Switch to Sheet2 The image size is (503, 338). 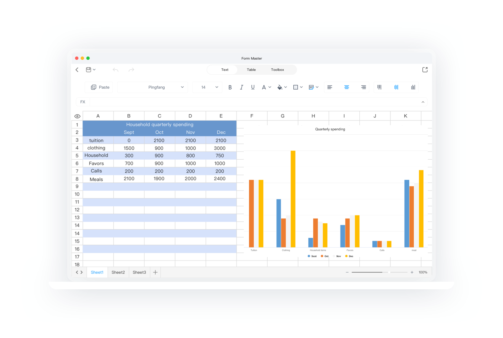pyautogui.click(x=118, y=272)
